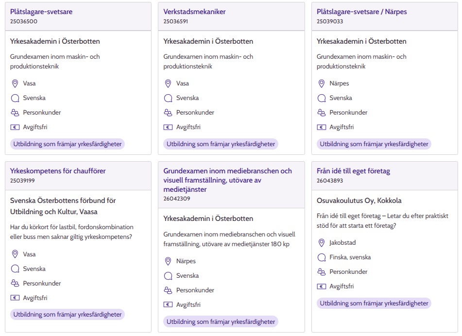Click euro icon in Yrkeskompetens för chaufförer card
Image resolution: width=462 pixels, height=336 pixels.
coord(15,298)
